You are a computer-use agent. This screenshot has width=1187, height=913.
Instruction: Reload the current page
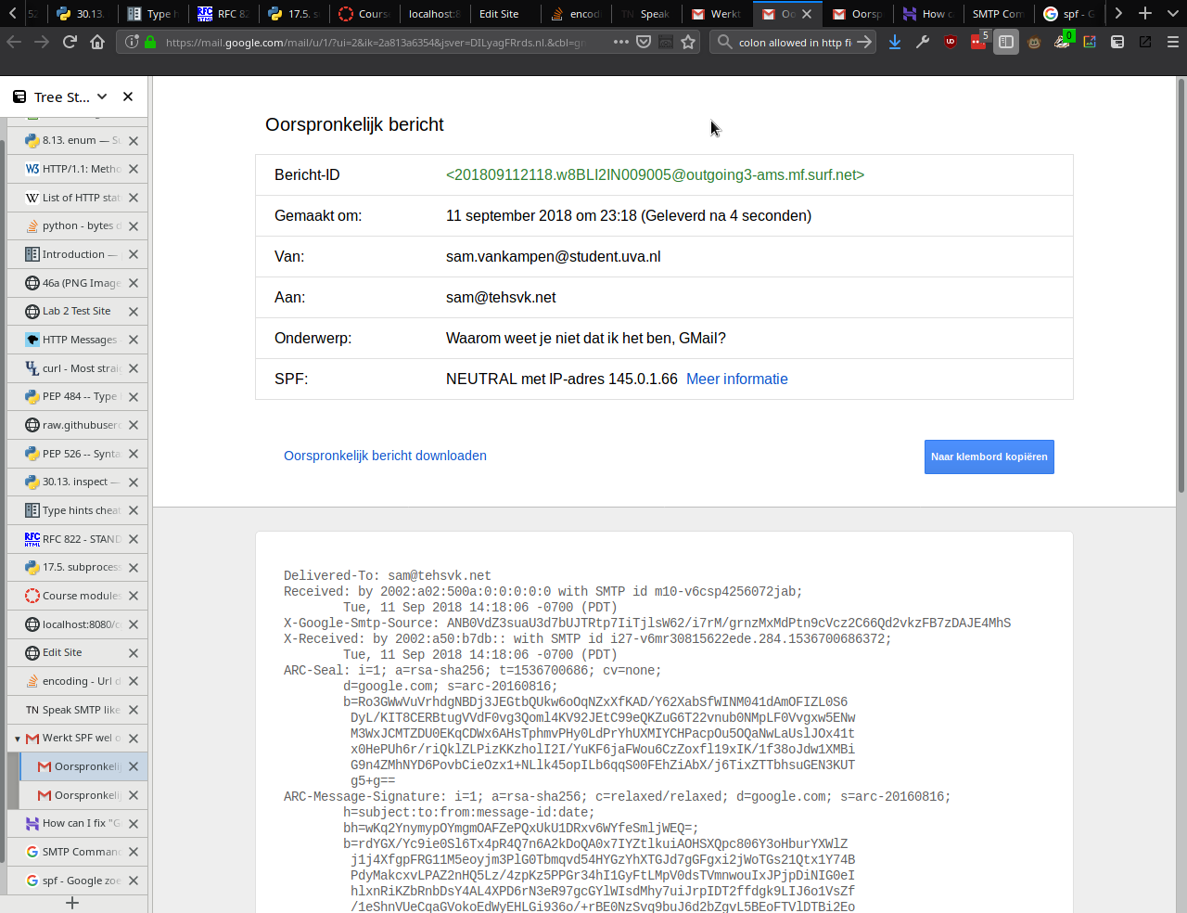(x=70, y=42)
